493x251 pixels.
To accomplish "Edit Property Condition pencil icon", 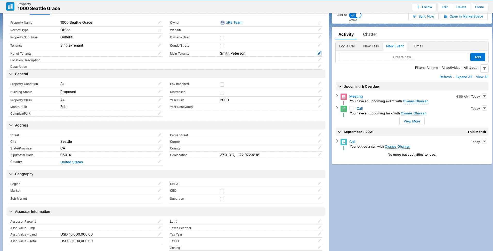I will [160, 83].
